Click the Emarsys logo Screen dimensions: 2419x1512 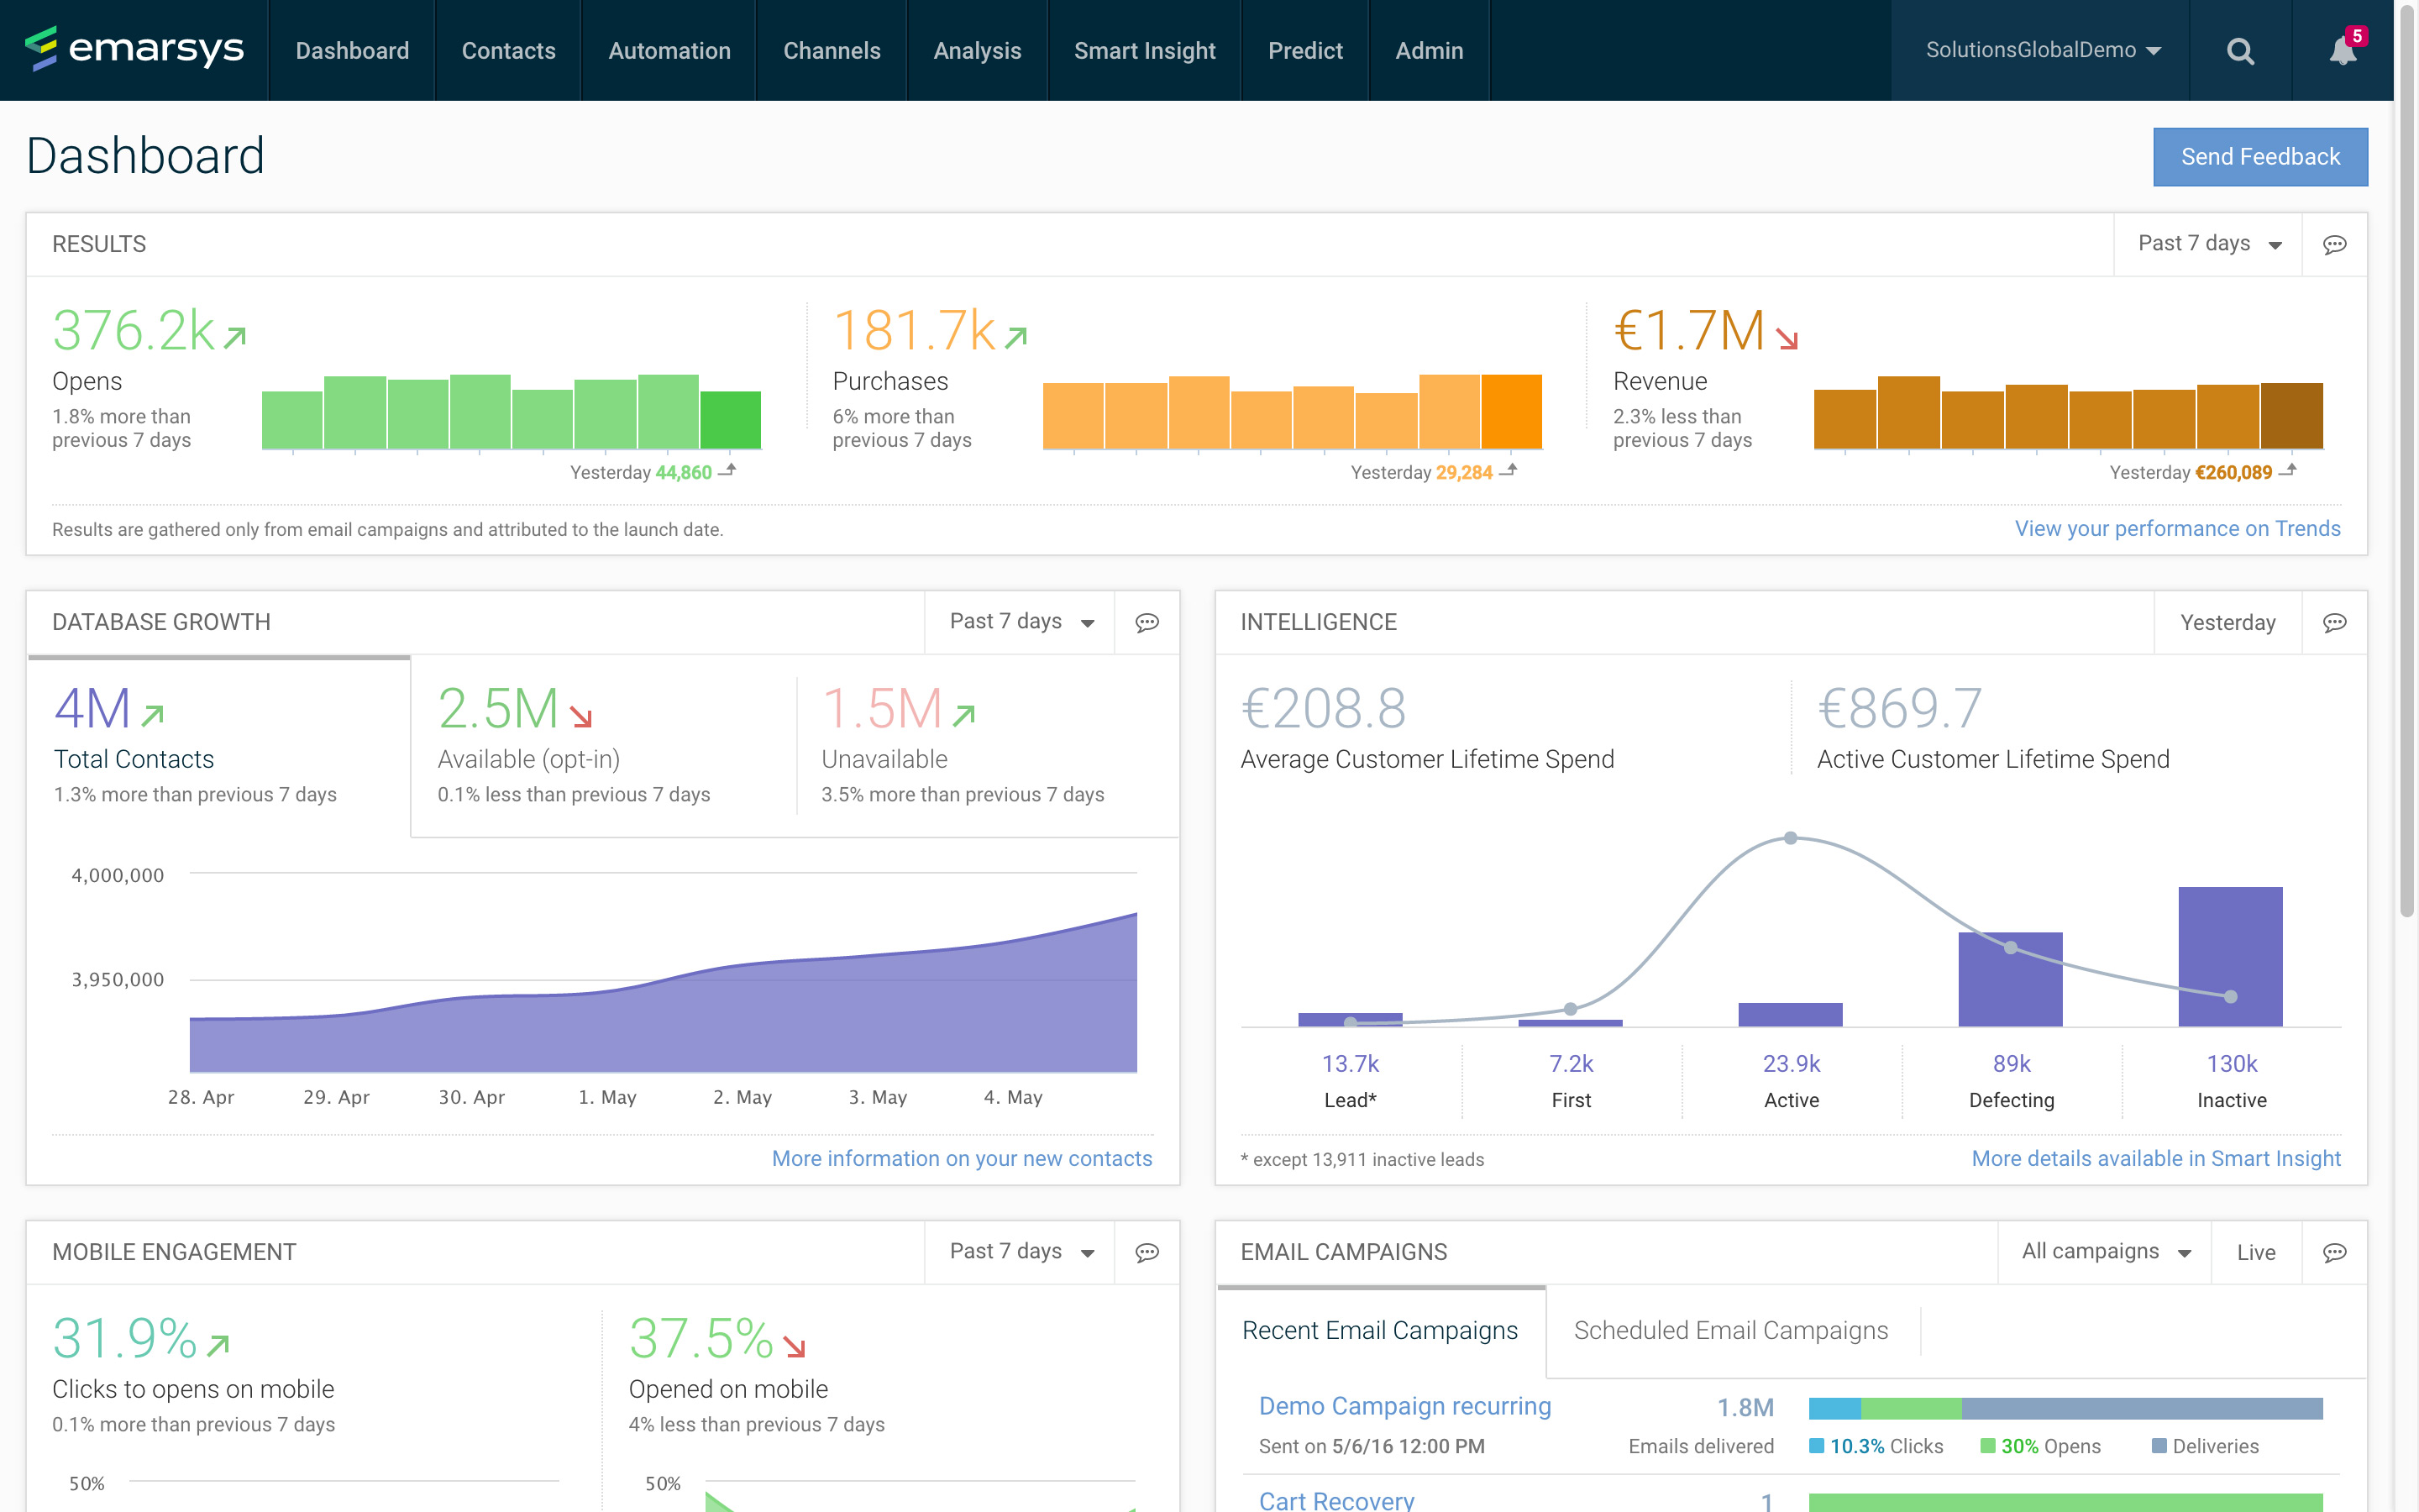pyautogui.click(x=135, y=49)
